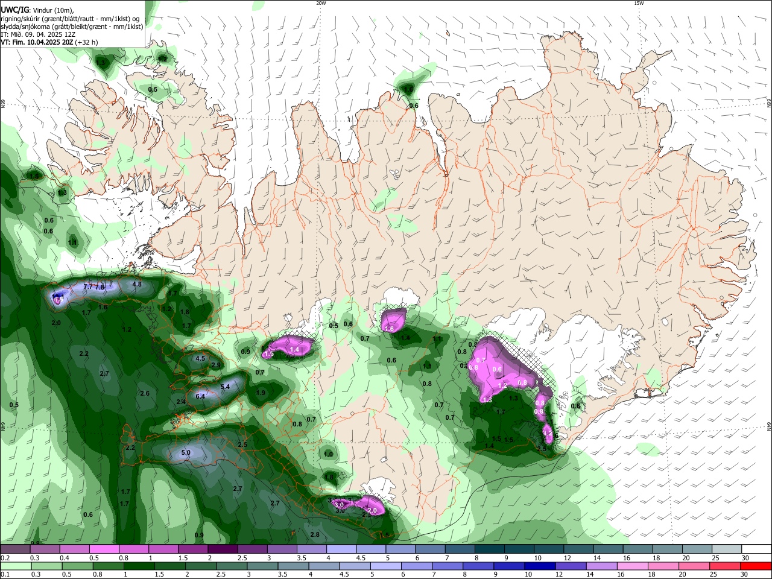Click the 2.6 precipitation value over the sea
772x579 pixels.
(x=145, y=393)
